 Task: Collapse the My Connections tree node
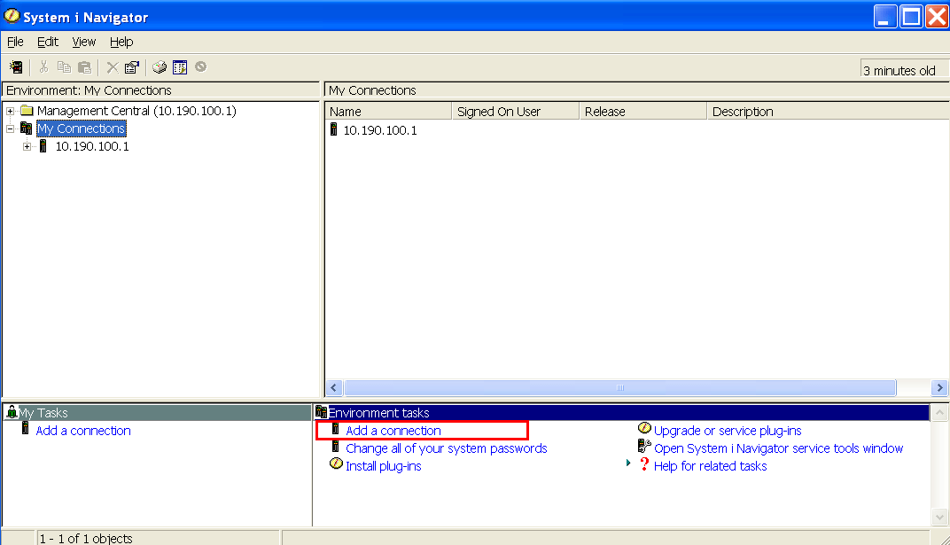click(x=10, y=128)
